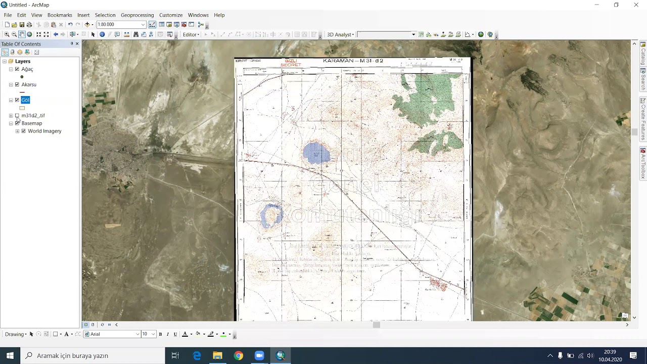Expand the World Imagery sublayer
Image resolution: width=647 pixels, height=364 pixels.
[x=17, y=131]
